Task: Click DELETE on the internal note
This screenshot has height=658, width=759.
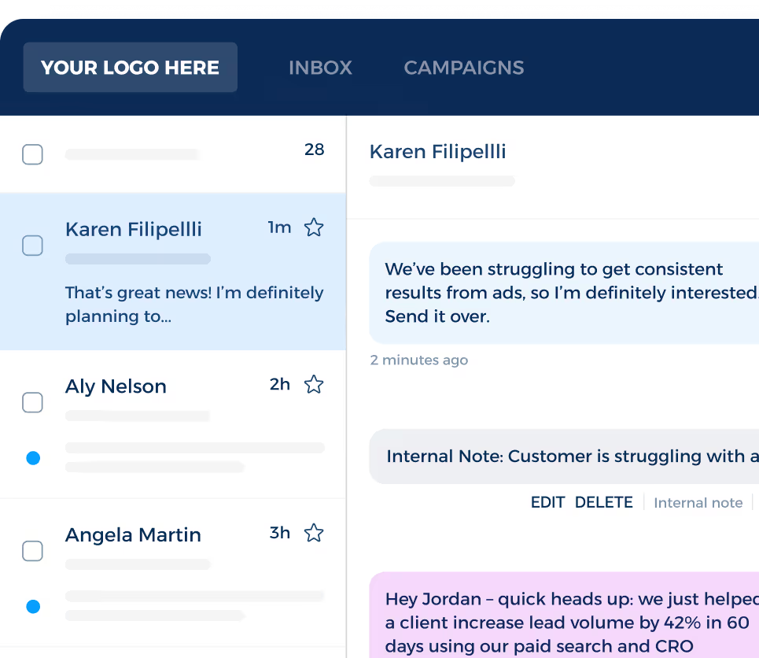Action: click(x=603, y=502)
